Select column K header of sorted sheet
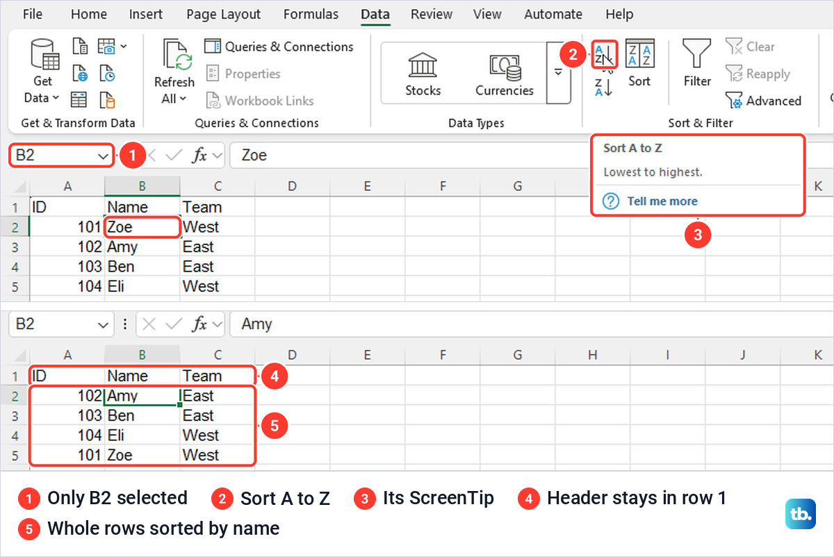834x557 pixels. coord(818,355)
